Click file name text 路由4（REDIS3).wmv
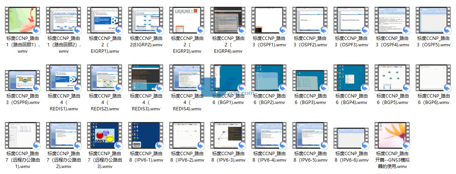Viewport: 456px width, 174px height. (146, 102)
